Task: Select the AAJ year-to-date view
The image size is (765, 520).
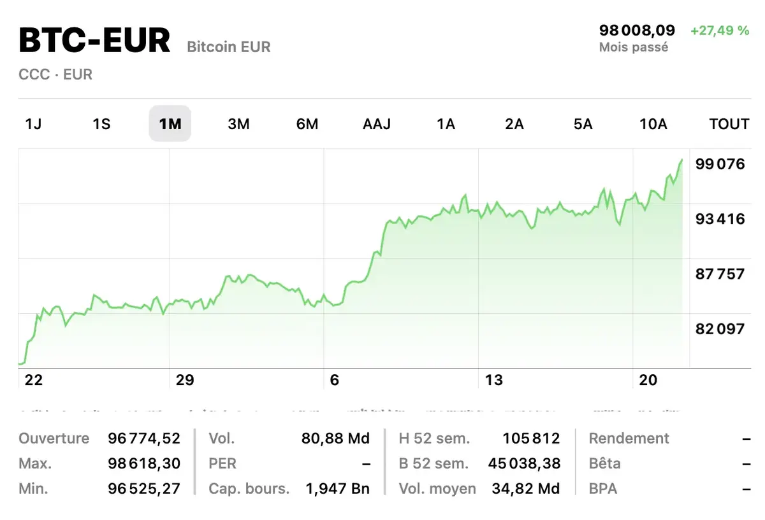Action: (x=376, y=124)
